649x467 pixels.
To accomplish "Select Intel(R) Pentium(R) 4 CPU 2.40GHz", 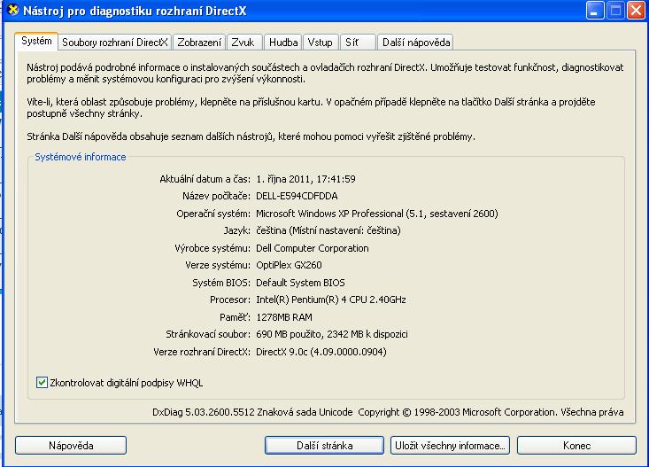I will pyautogui.click(x=331, y=300).
